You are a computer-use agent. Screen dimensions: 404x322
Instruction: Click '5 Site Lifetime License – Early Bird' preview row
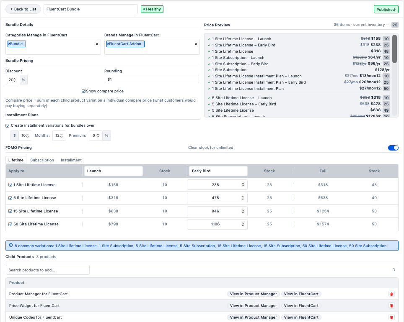tap(298, 104)
